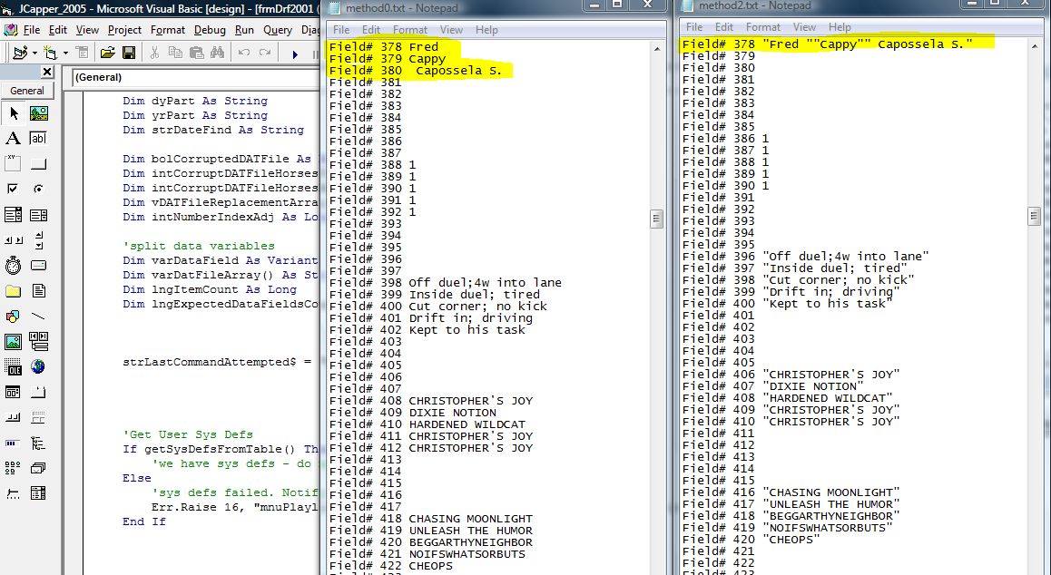Open the File menu in method2.txt Notepad
This screenshot has height=575, width=1051.
[694, 27]
